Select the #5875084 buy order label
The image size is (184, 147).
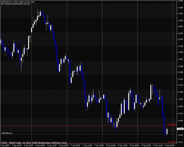(x=7, y=133)
